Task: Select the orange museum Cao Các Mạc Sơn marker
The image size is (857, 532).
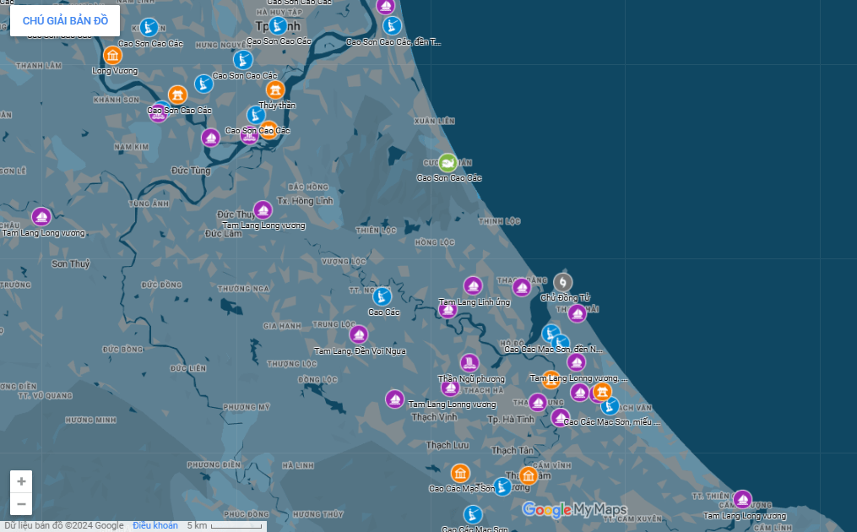Action: click(460, 473)
